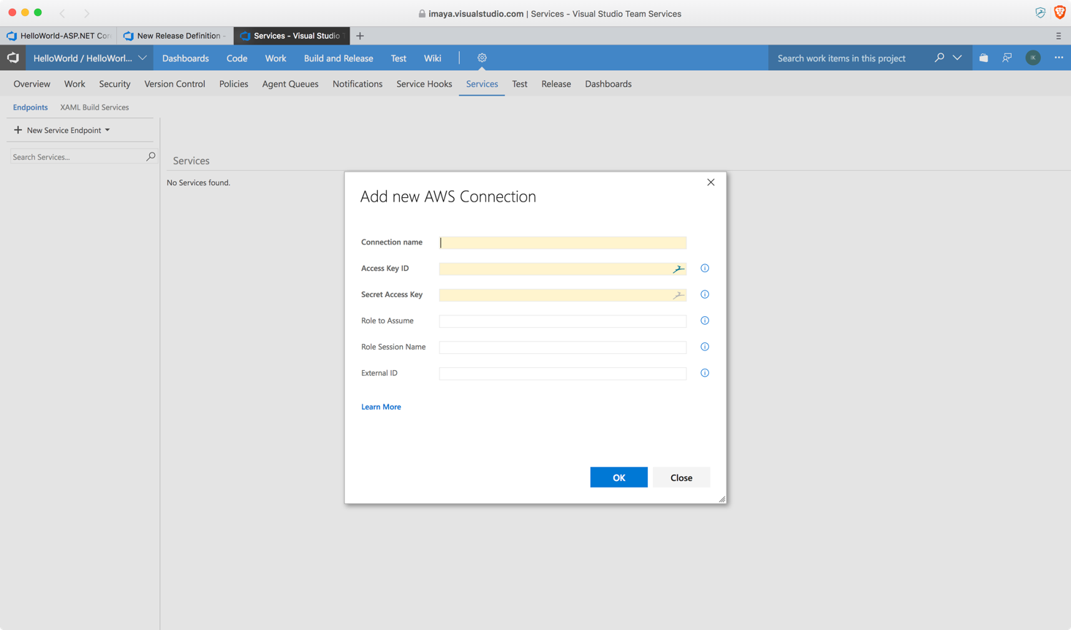This screenshot has height=630, width=1071.
Task: Go to the Notifications settings tab
Action: 357,84
